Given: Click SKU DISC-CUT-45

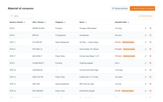Looking at the screenshot, I should point(38,77).
